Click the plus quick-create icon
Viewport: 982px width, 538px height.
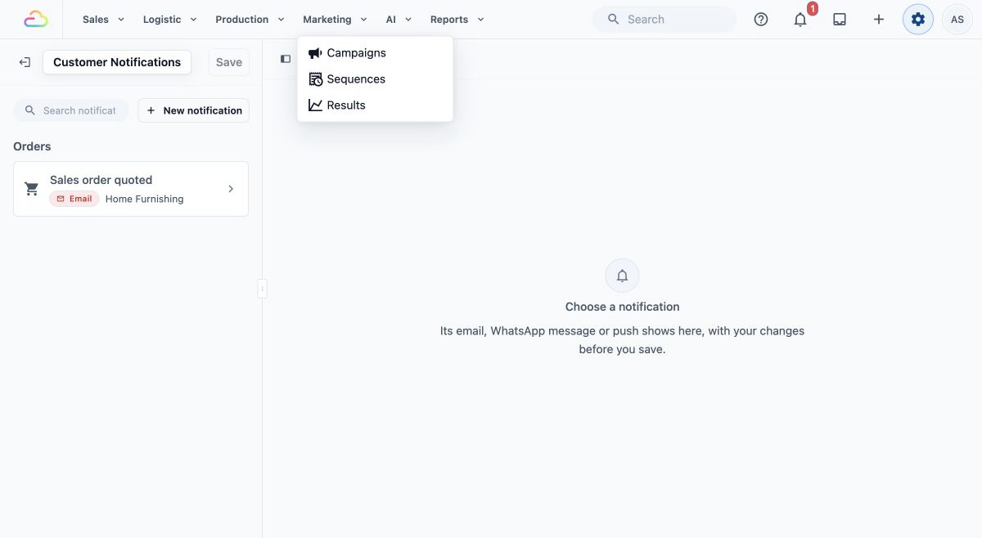pyautogui.click(x=879, y=20)
